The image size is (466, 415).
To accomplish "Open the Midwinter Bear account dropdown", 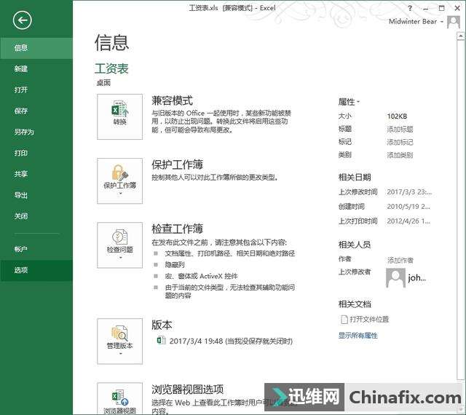I will point(416,21).
